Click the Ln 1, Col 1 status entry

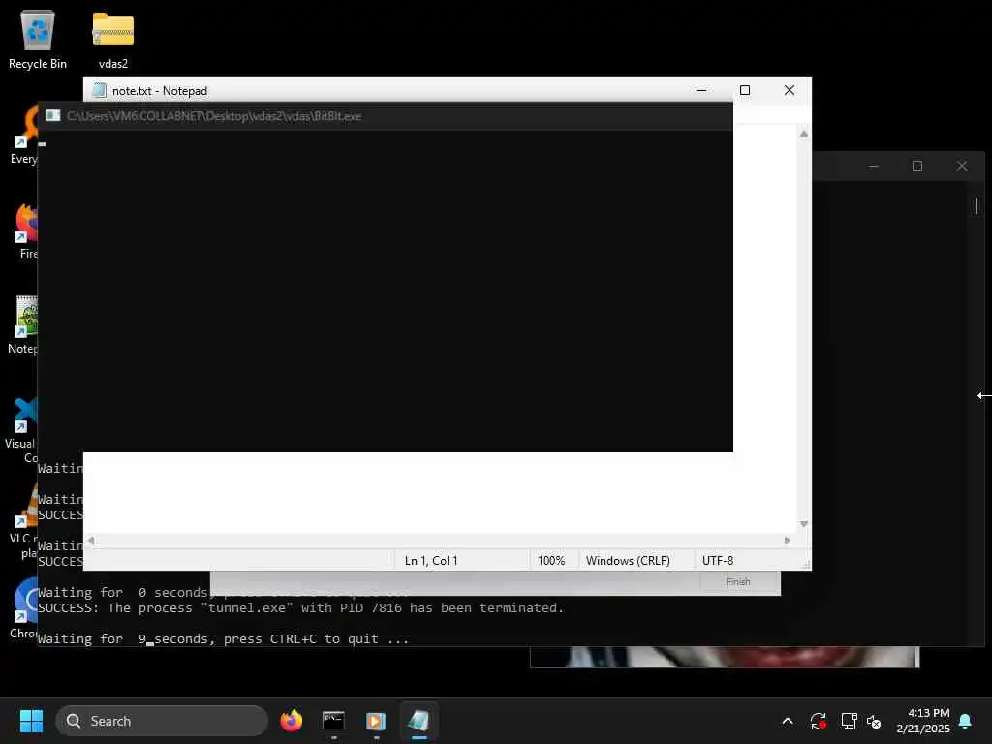point(431,561)
